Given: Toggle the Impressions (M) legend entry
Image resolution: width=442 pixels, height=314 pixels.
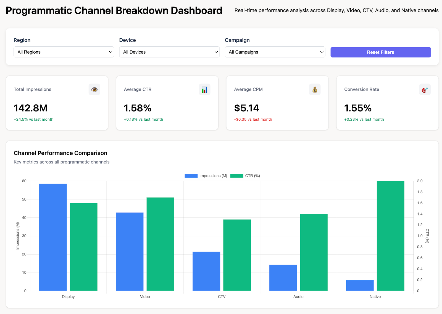Looking at the screenshot, I should pos(213,176).
